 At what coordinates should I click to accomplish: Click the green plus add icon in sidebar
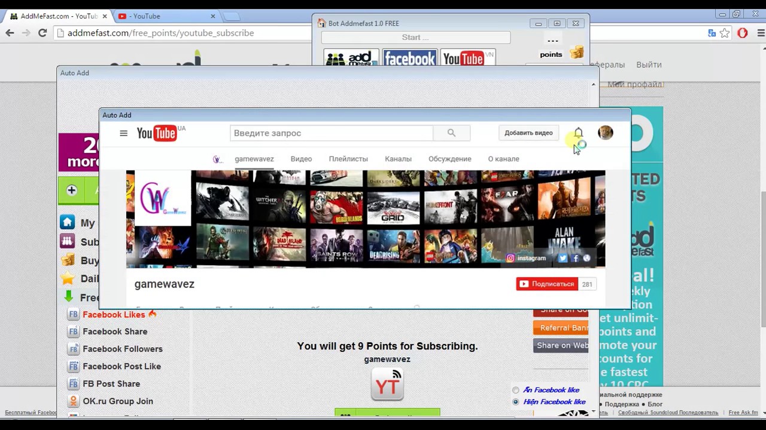pos(72,191)
